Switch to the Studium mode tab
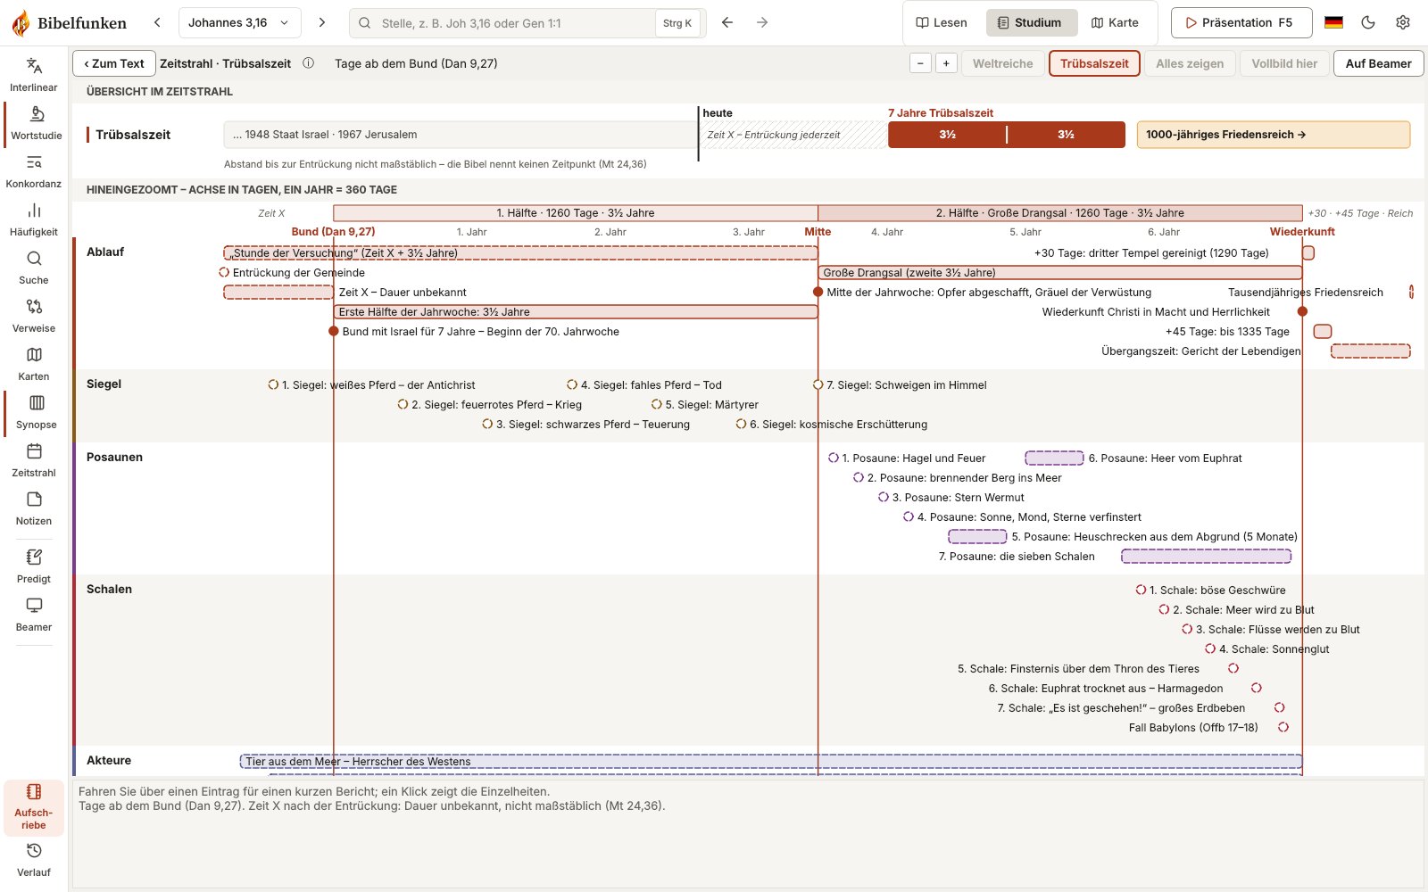Viewport: 1428px width, 892px height. pyautogui.click(x=1031, y=22)
